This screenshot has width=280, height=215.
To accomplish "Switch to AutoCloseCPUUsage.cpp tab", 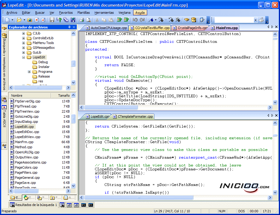I will point(107,28).
